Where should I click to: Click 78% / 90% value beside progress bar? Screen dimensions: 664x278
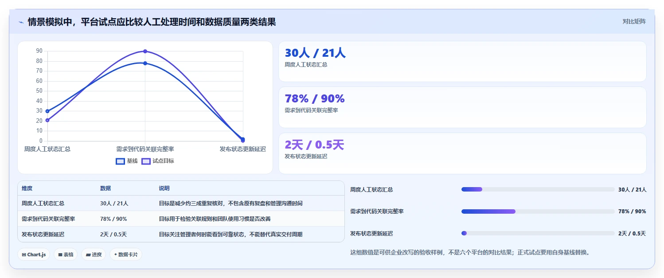pyautogui.click(x=632, y=211)
